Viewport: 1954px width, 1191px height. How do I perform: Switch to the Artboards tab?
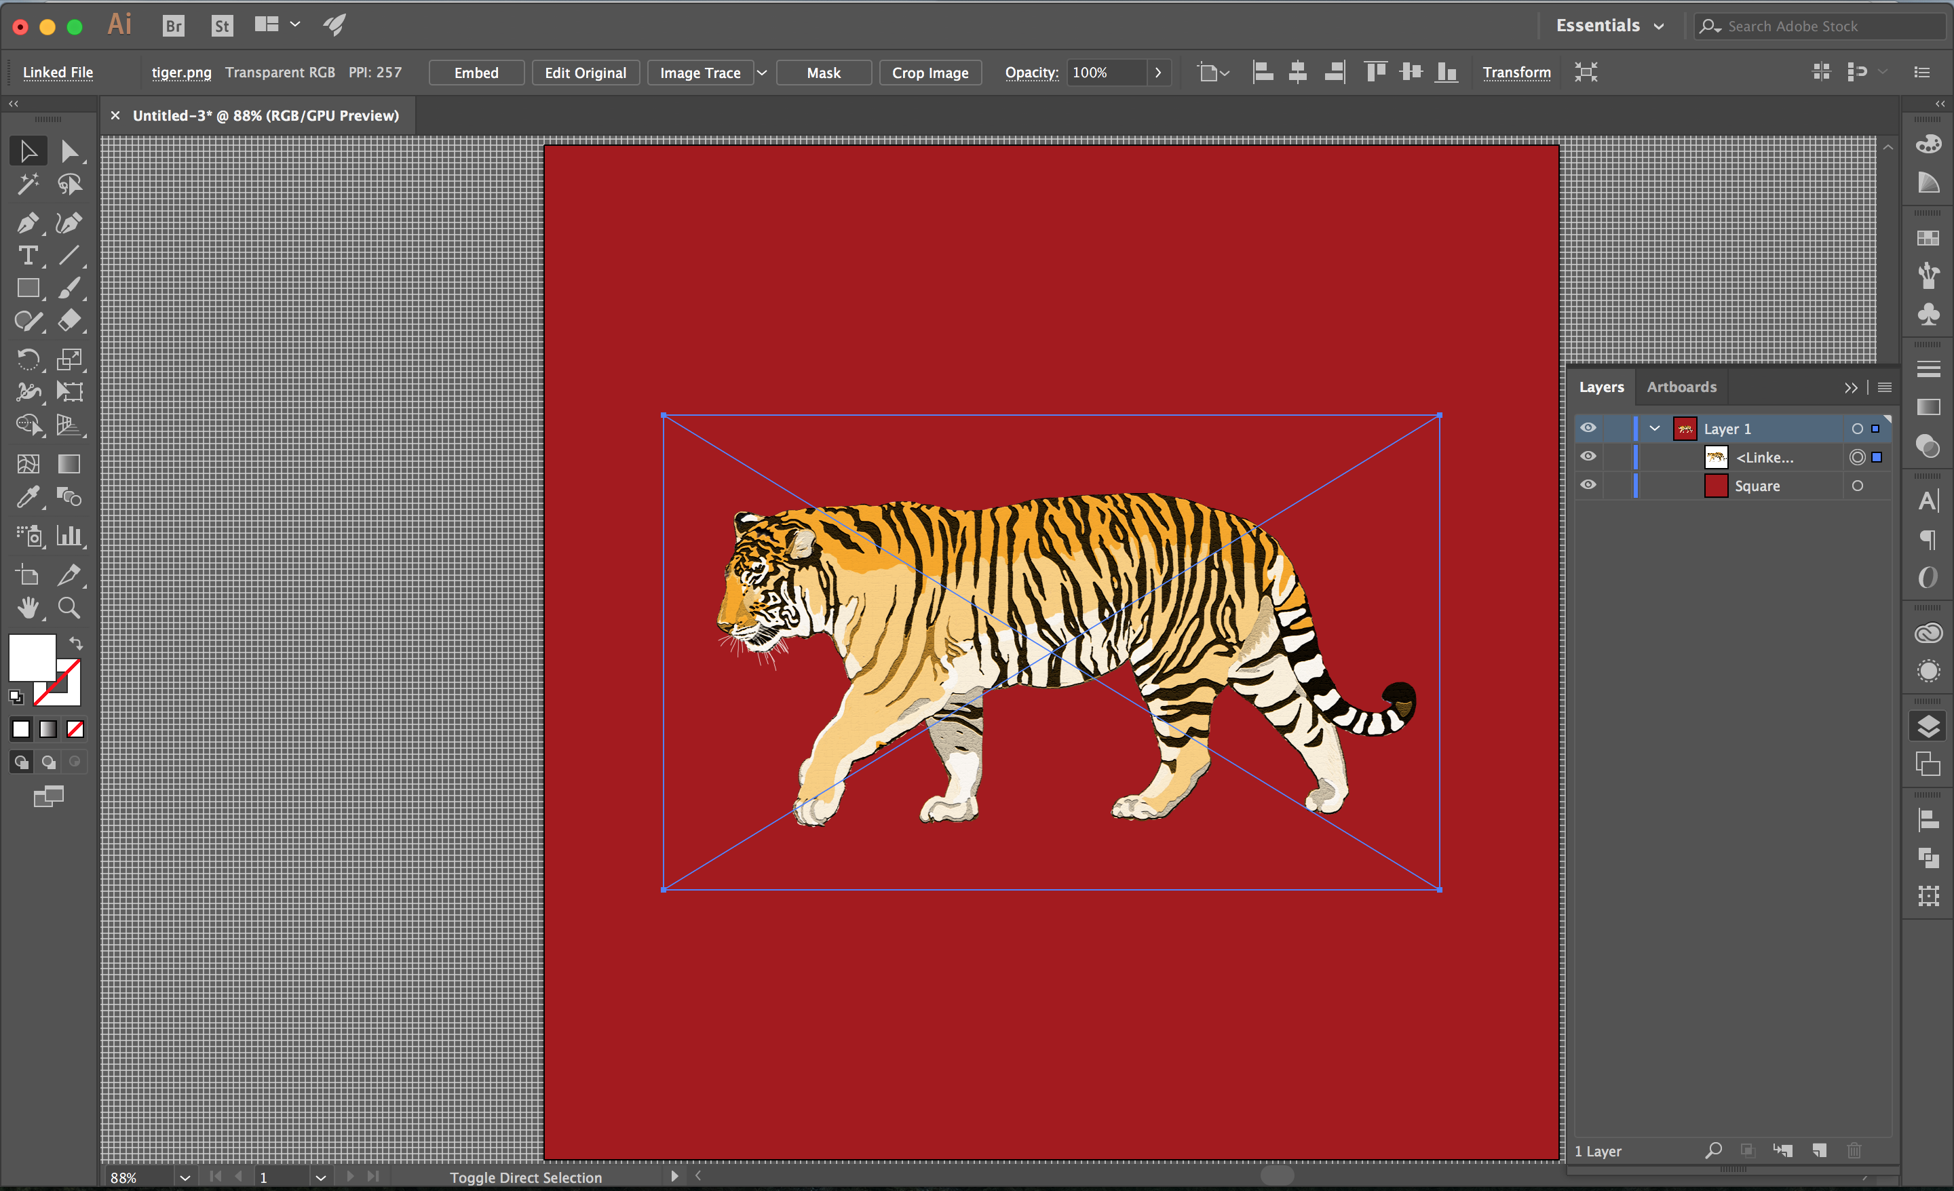[x=1681, y=387]
